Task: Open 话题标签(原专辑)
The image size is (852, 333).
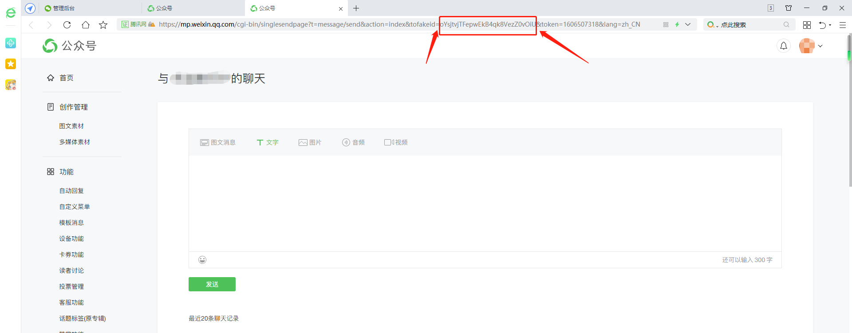Action: coord(83,318)
